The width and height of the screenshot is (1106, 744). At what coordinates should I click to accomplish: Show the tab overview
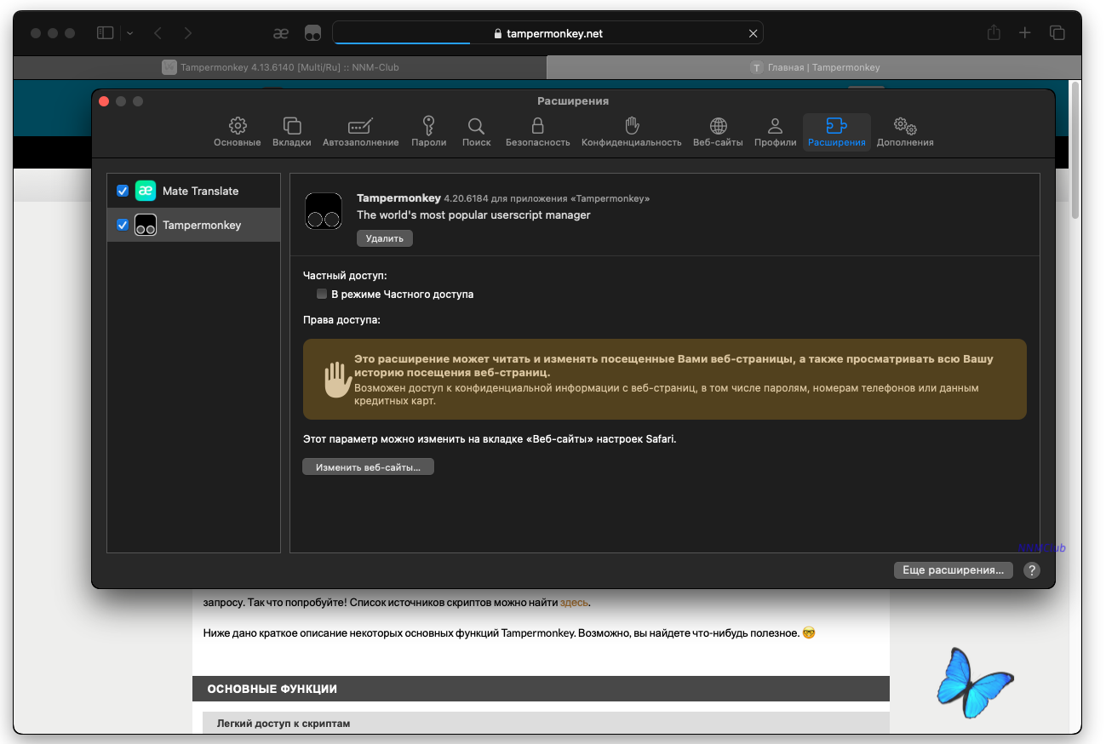point(1057,32)
